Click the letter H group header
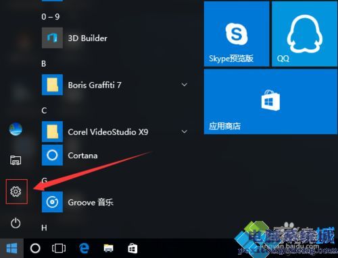This screenshot has height=258, width=338. [x=44, y=228]
